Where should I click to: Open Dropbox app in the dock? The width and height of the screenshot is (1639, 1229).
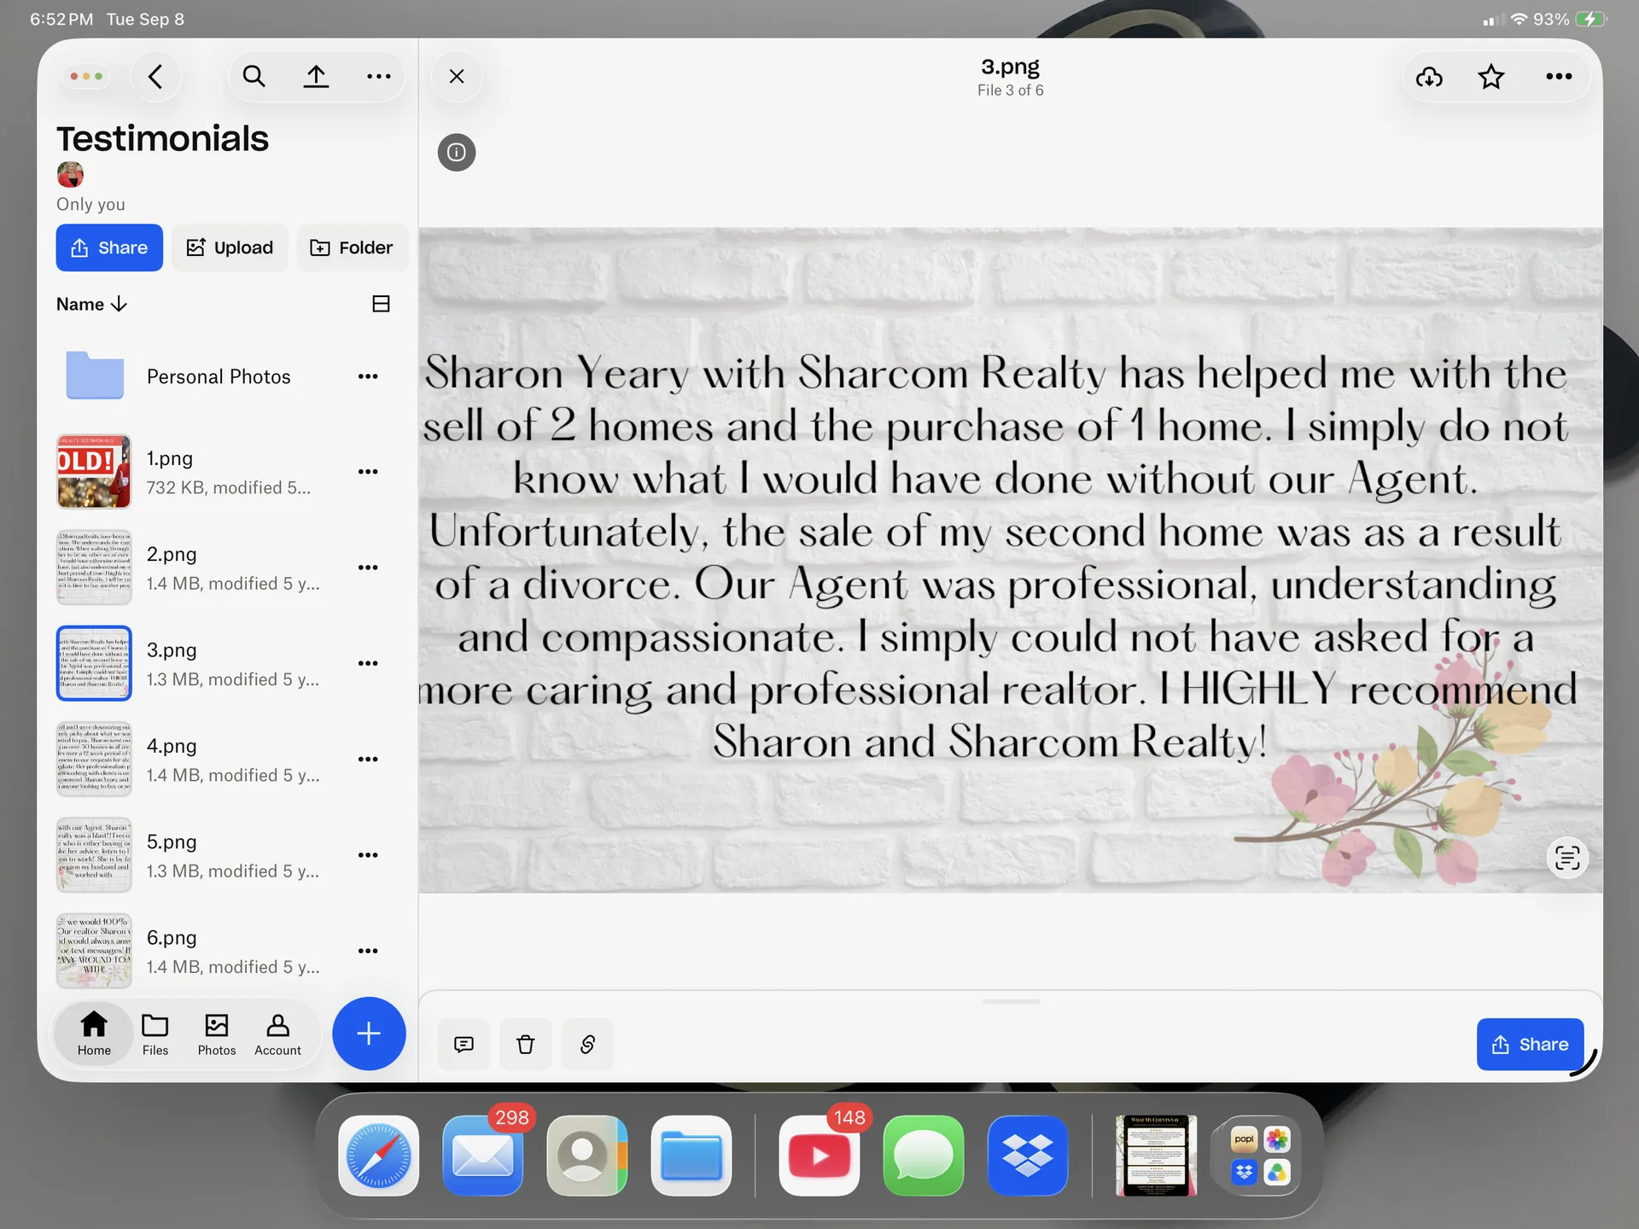tap(1028, 1156)
